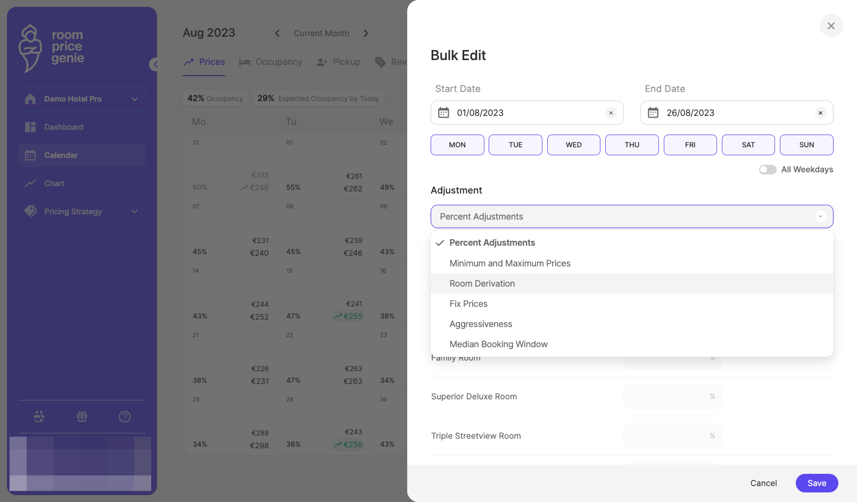Viewport: 857px width, 502px height.
Task: Clear the End Date value
Action: pos(820,113)
